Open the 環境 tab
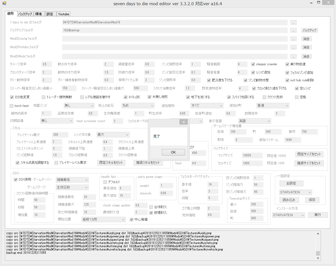Viewport: 336px width, 266px height. click(39, 14)
